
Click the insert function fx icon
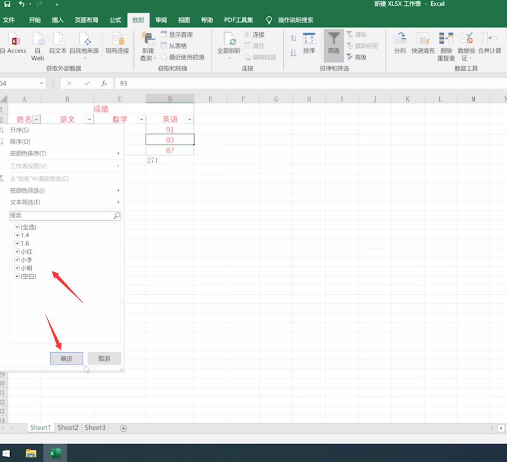point(104,83)
